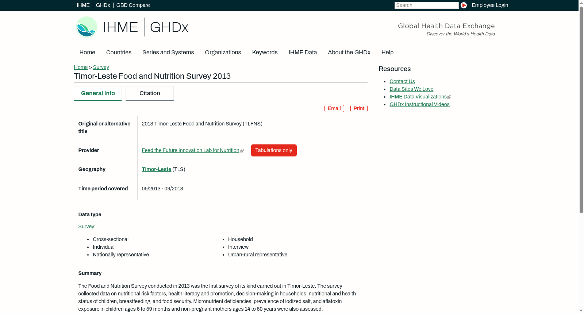Image resolution: width=584 pixels, height=314 pixels.
Task: Open the GHDx link in top bar
Action: [x=103, y=5]
